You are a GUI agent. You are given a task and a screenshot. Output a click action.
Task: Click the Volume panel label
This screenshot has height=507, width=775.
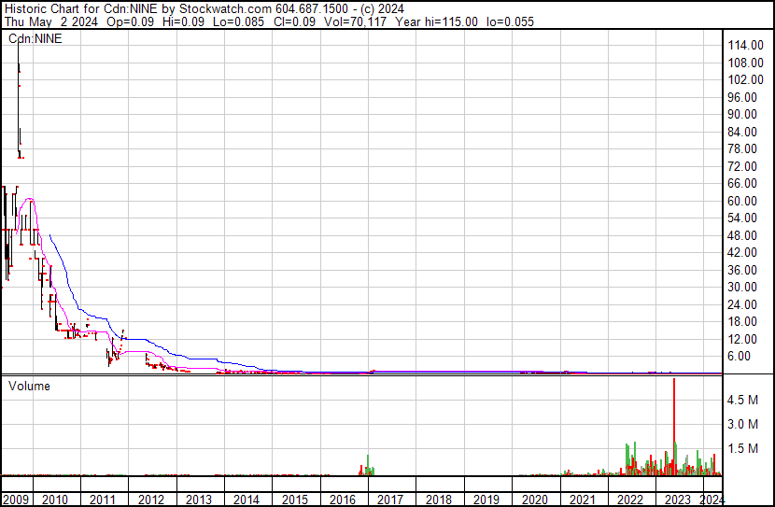tap(29, 386)
